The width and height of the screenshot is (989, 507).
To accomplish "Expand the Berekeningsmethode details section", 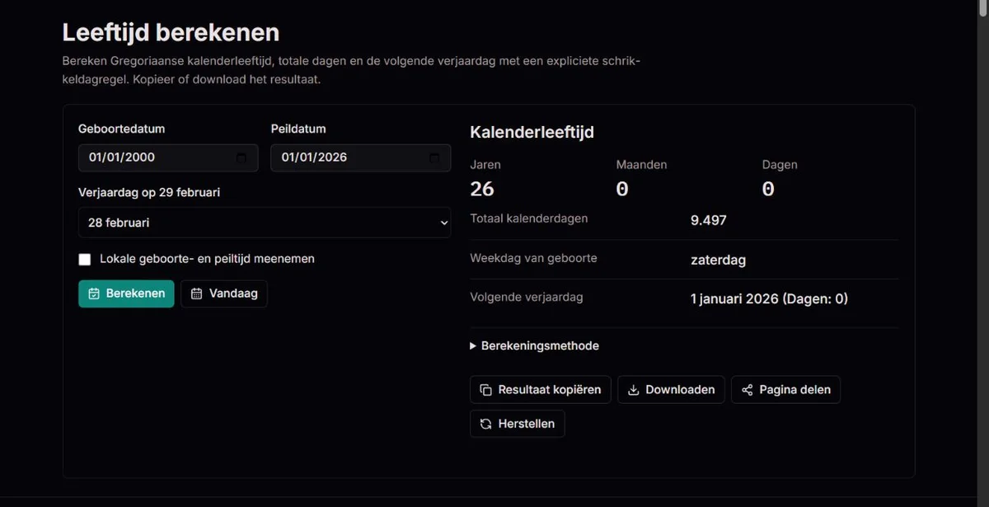I will 535,346.
